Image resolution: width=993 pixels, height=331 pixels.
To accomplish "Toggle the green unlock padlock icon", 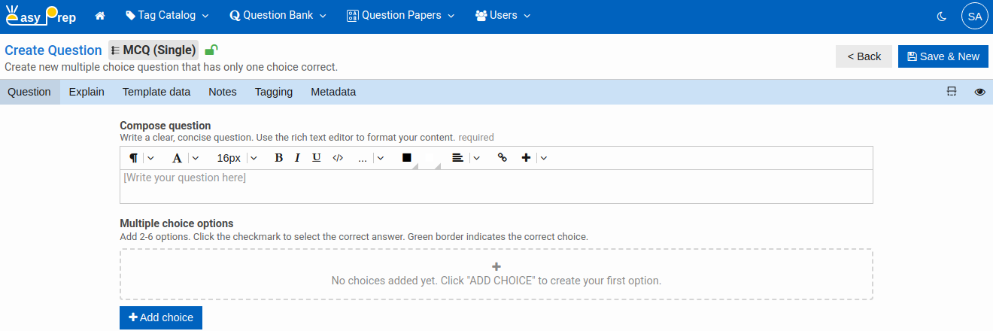I will [211, 50].
